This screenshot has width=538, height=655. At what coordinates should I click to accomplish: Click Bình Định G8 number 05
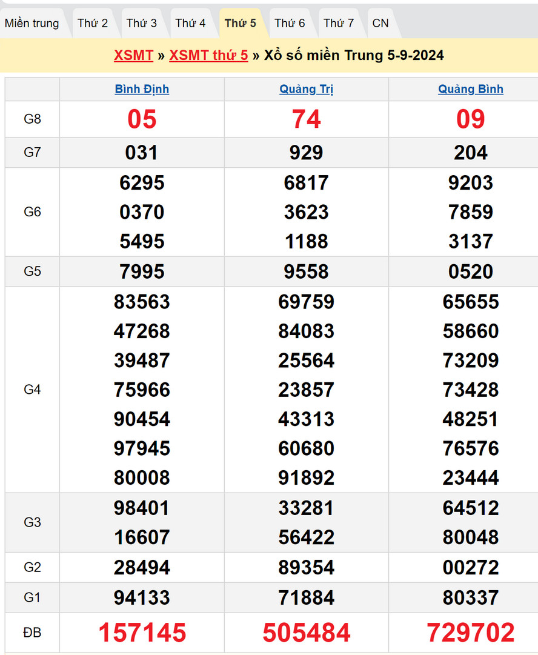pos(142,119)
